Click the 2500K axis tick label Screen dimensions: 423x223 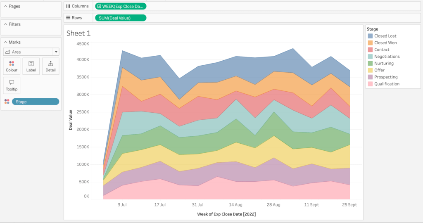pos(83,112)
